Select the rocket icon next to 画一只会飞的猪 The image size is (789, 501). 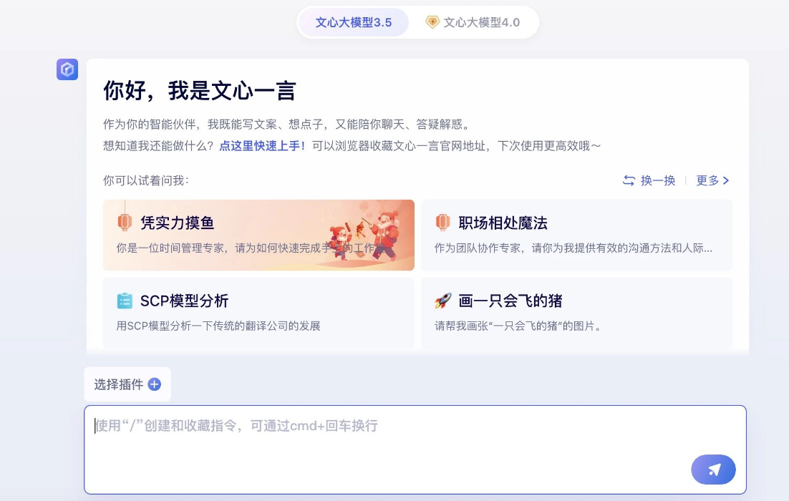coord(442,301)
